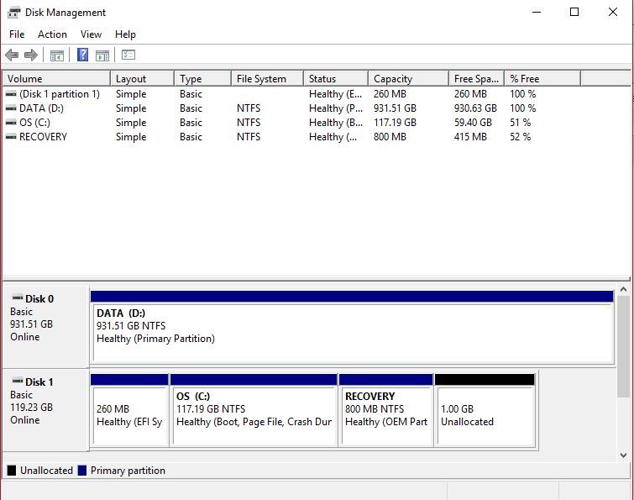Click the scroll down arrow in disk pane
The height and width of the screenshot is (500, 634).
tap(623, 455)
